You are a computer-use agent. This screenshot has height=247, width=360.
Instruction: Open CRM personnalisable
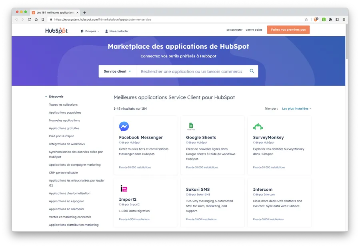pyautogui.click(x=63, y=172)
